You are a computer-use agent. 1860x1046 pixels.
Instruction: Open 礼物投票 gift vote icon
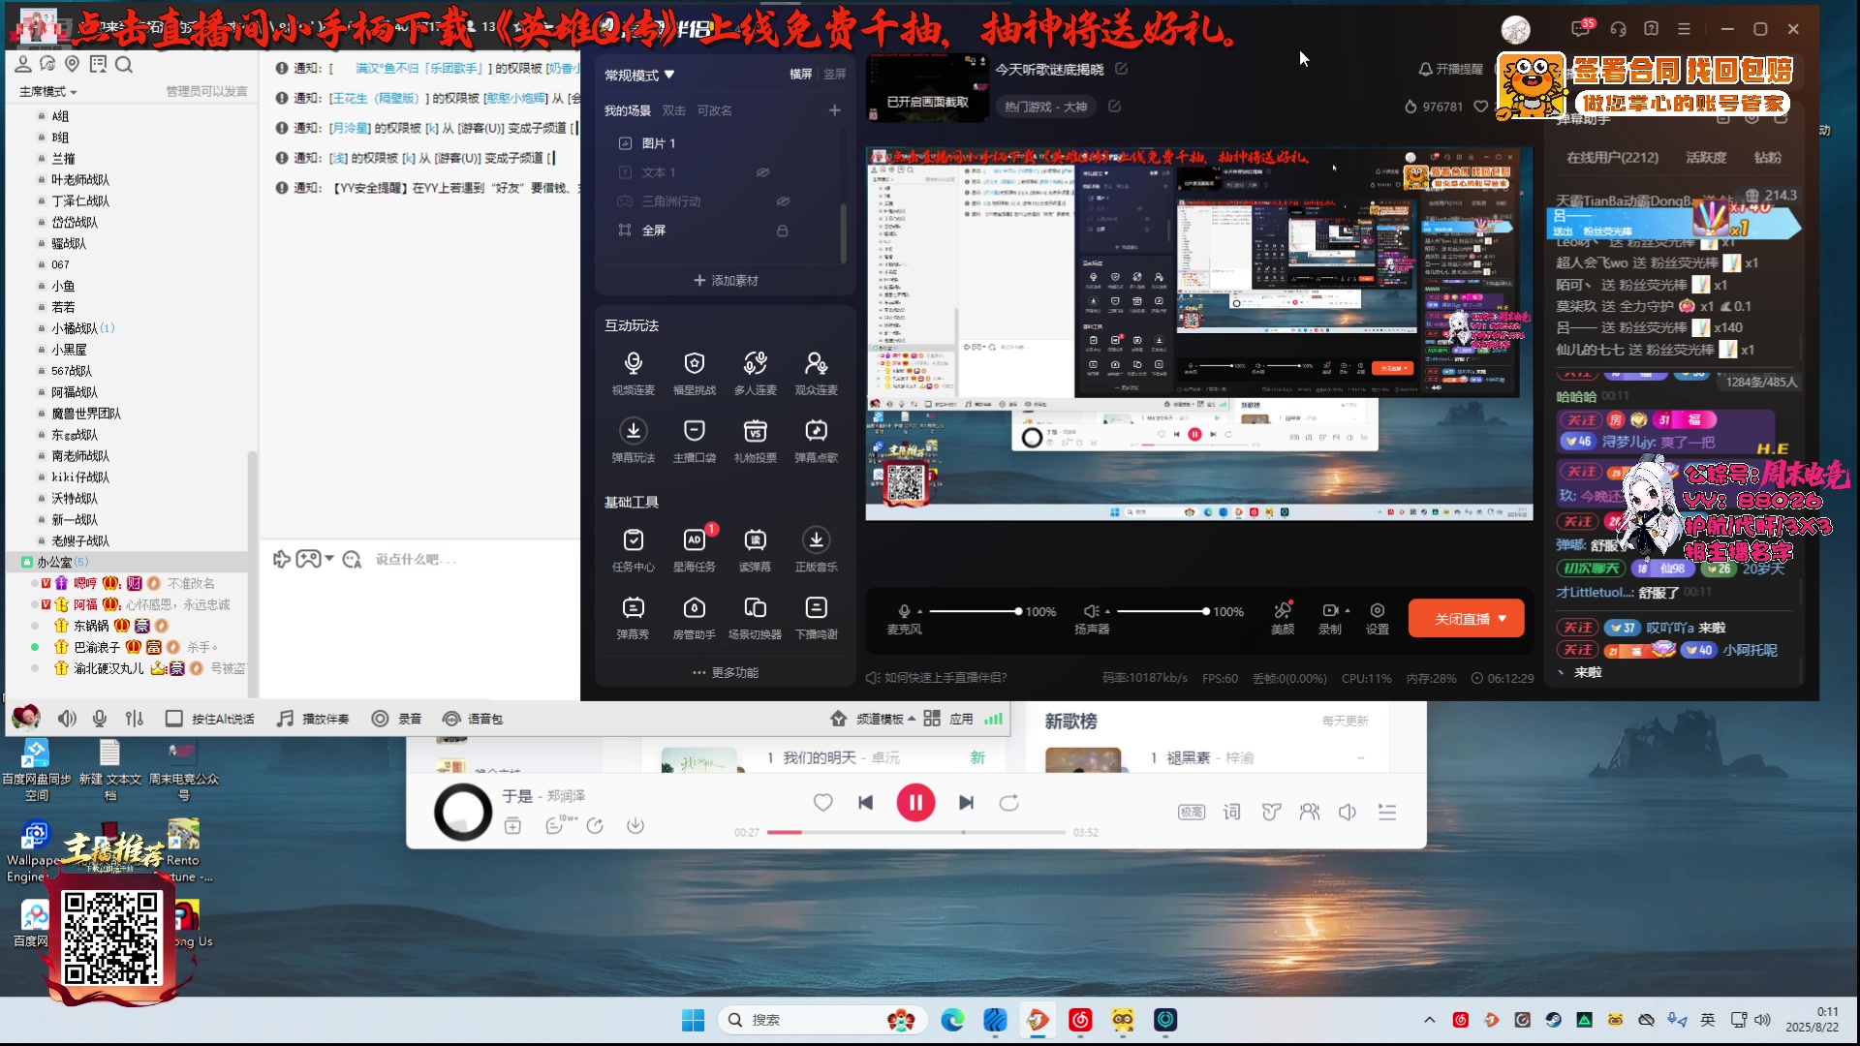tap(756, 441)
